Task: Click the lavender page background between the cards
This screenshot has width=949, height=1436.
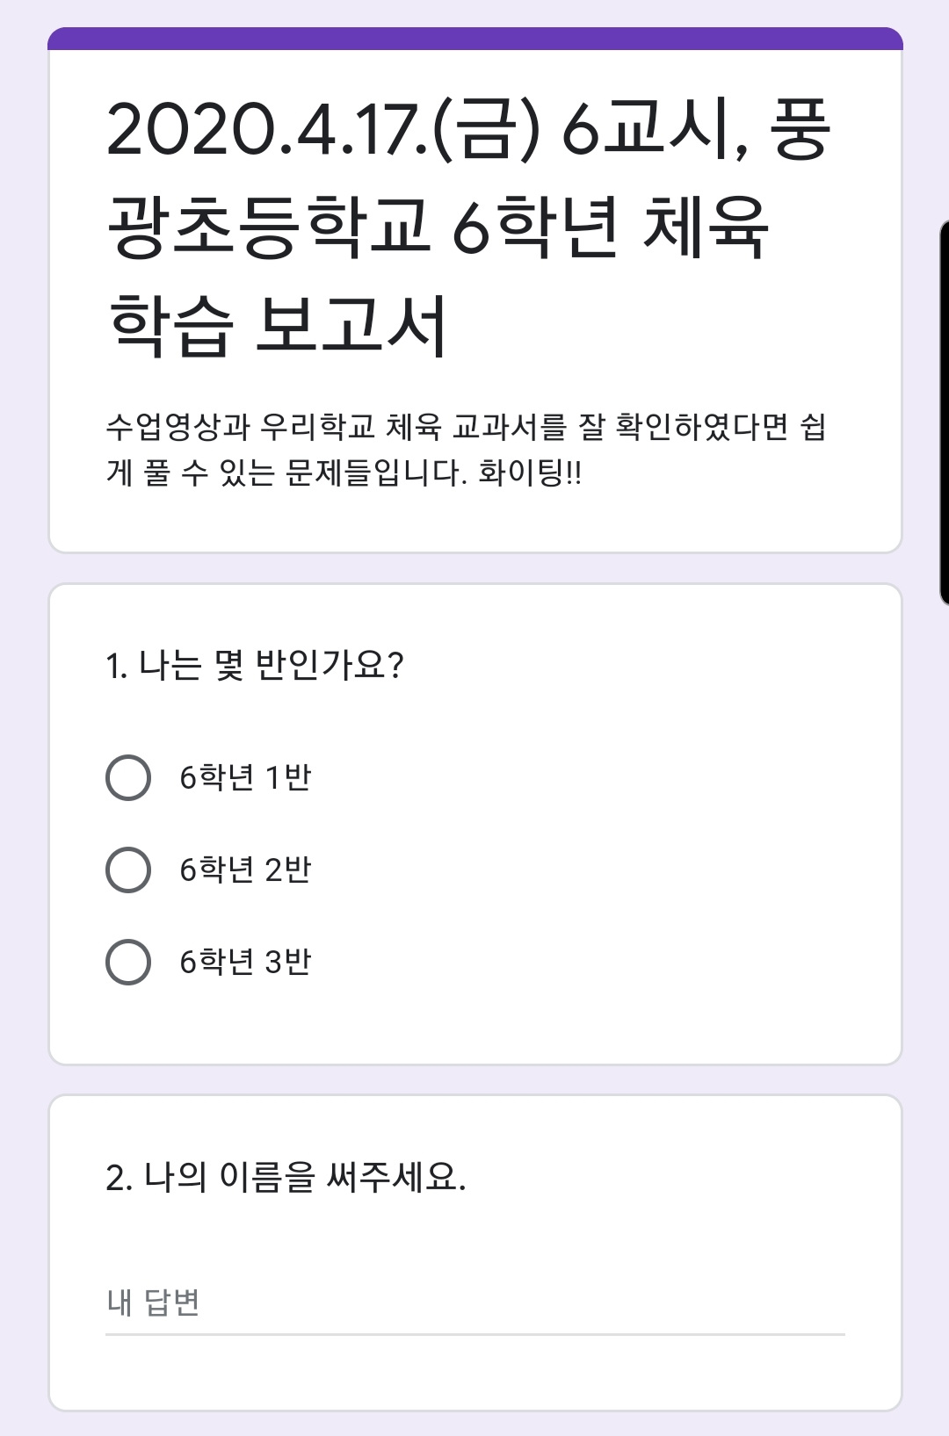Action: click(475, 568)
